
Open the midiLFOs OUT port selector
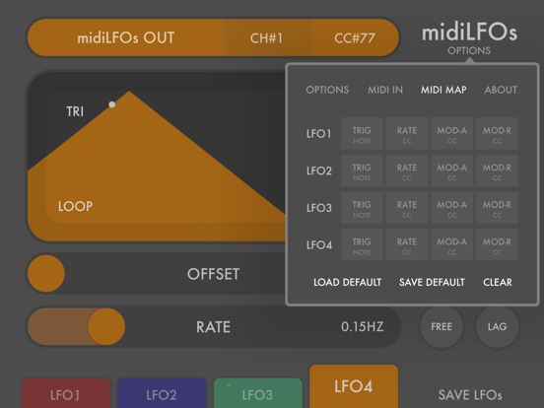[x=125, y=37]
